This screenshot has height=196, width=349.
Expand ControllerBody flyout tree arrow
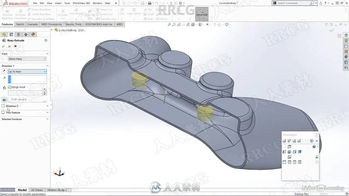pyautogui.click(x=52, y=30)
